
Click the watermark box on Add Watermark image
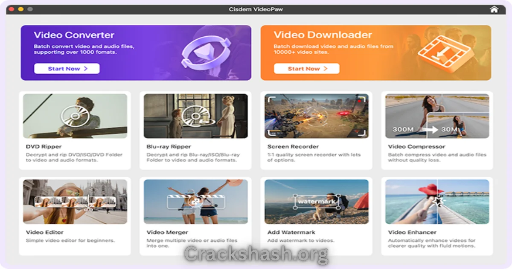317,201
